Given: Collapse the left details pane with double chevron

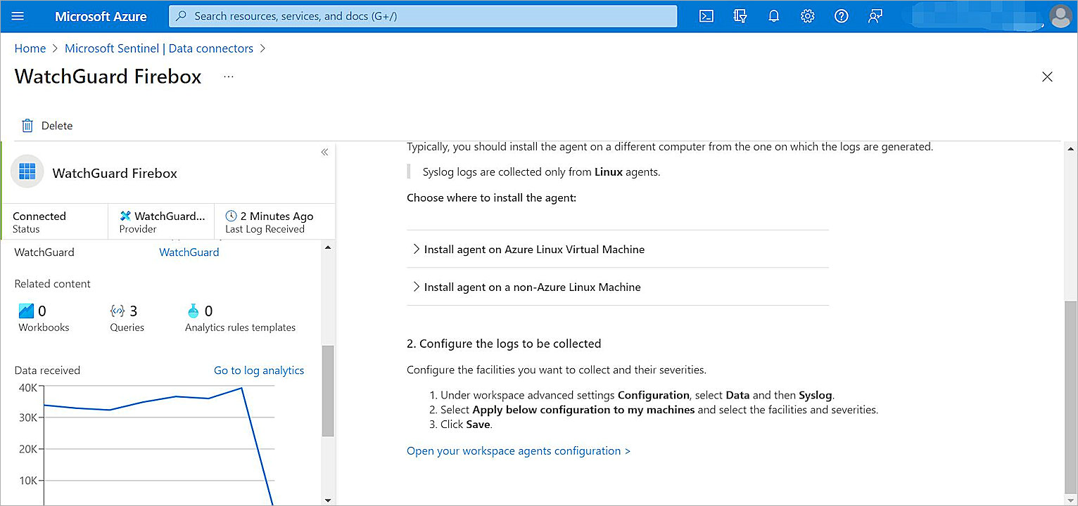Looking at the screenshot, I should 324,152.
